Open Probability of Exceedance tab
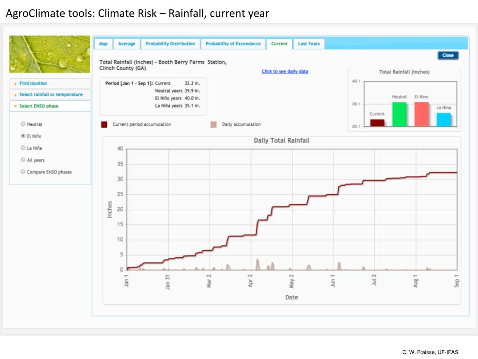The width and height of the screenshot is (478, 359). coord(233,43)
